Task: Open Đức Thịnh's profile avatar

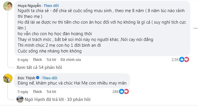Action: coord(8,78)
